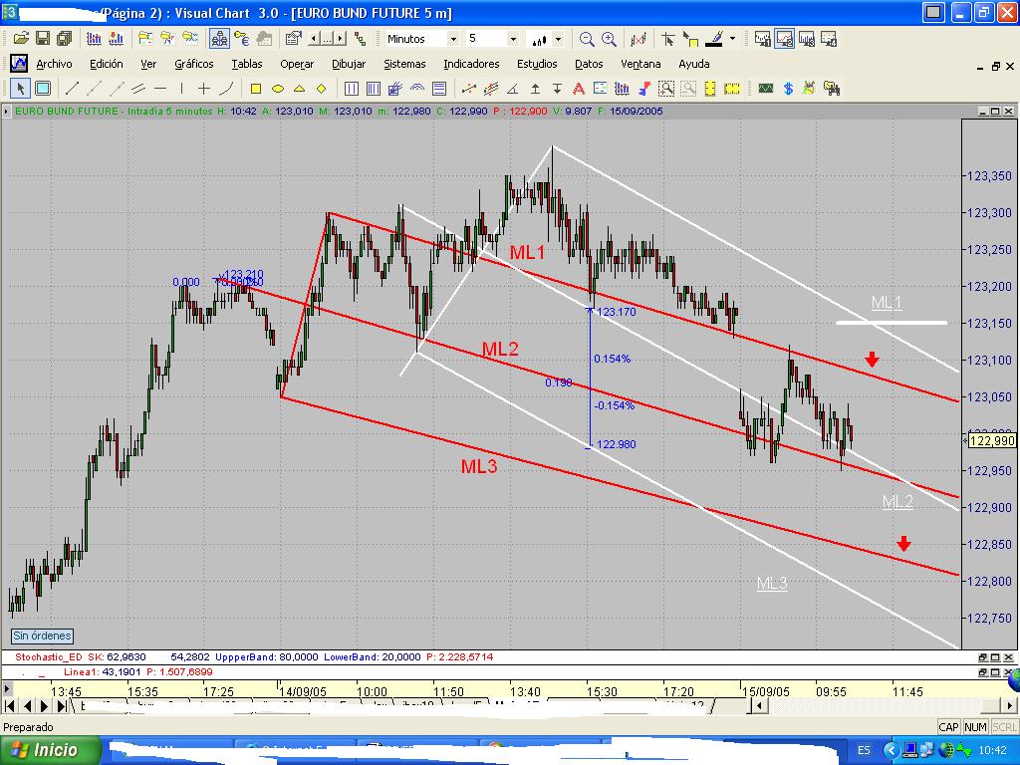Draw a yellow rectangle shape

point(256,88)
